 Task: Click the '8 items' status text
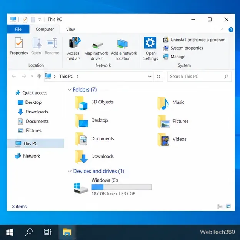20,207
